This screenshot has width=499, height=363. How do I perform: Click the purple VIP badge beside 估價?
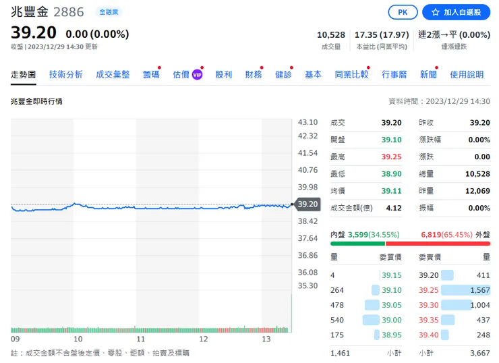click(198, 75)
